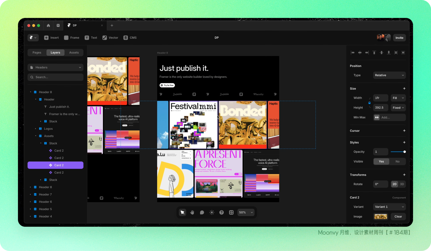Set Visible to Yes

[381, 161]
